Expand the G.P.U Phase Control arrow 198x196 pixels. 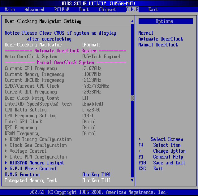(x=6, y=168)
